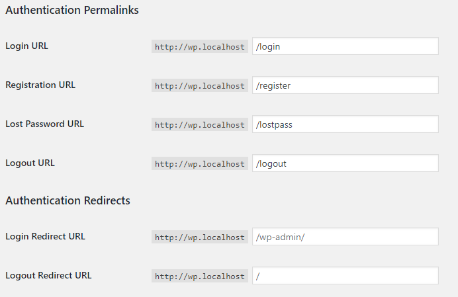Click the base URL prefix beside Logout Redirect URL

pyautogui.click(x=200, y=276)
